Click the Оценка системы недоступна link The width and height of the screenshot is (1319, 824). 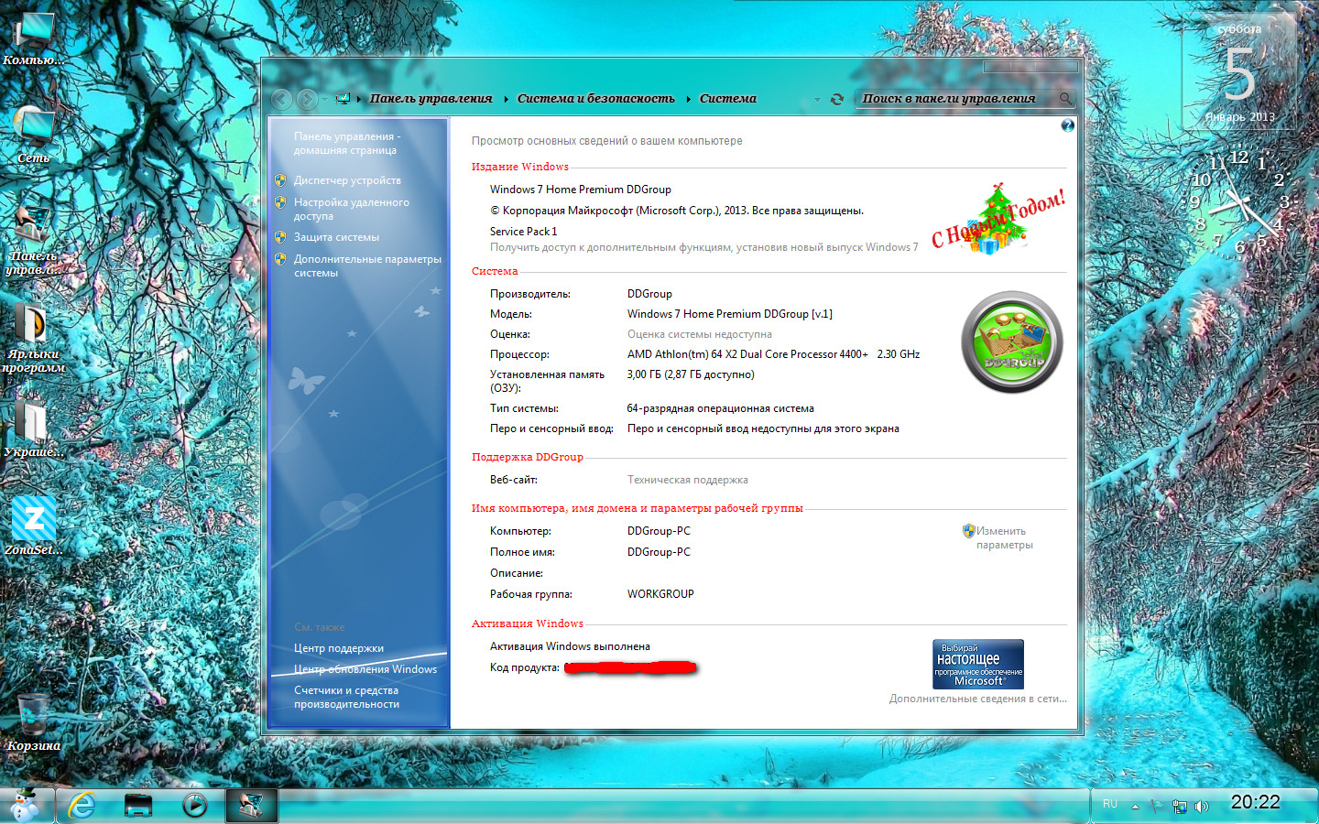(x=700, y=334)
